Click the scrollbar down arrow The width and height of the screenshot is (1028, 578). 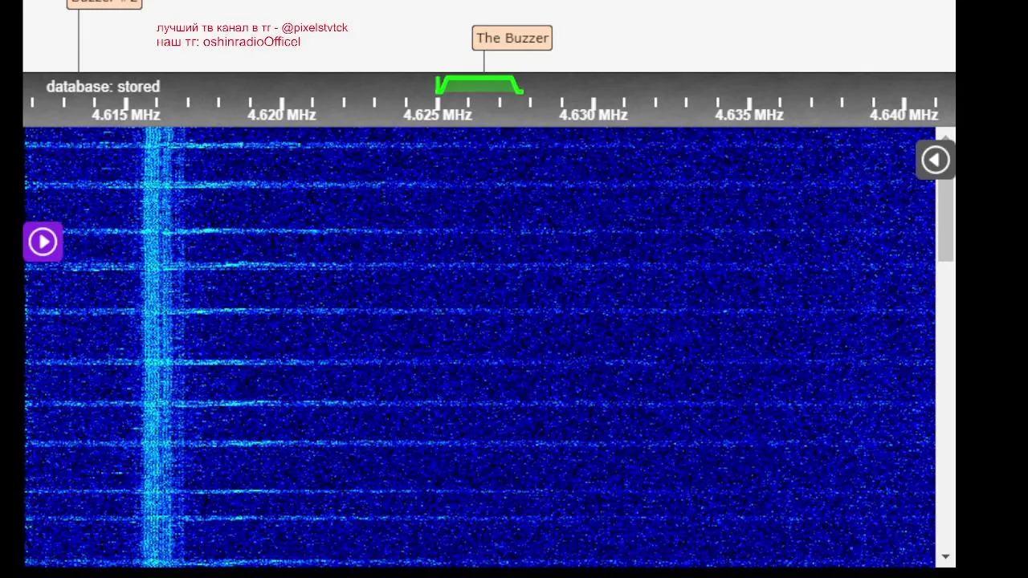pos(945,556)
